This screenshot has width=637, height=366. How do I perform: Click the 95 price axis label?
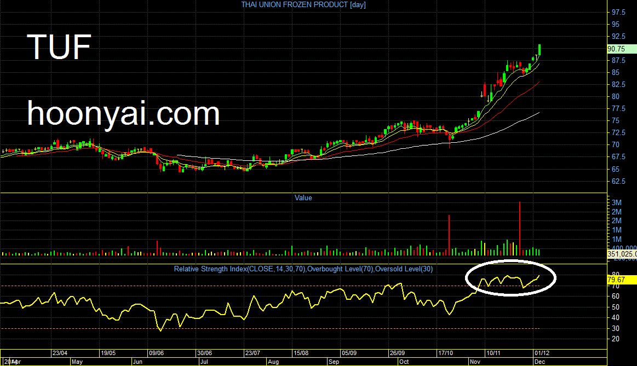tap(616, 25)
